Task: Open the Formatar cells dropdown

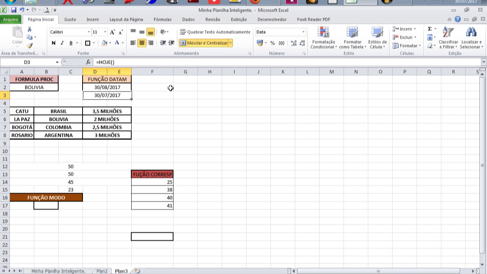Action: 407,46
